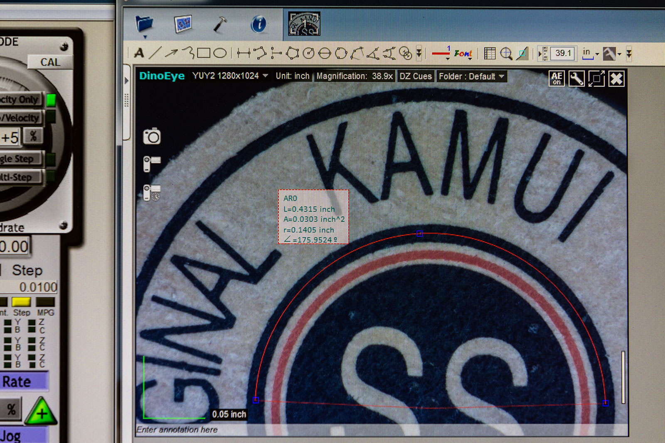Choose the diameter circle measurement tool
665x443 pixels.
point(324,53)
